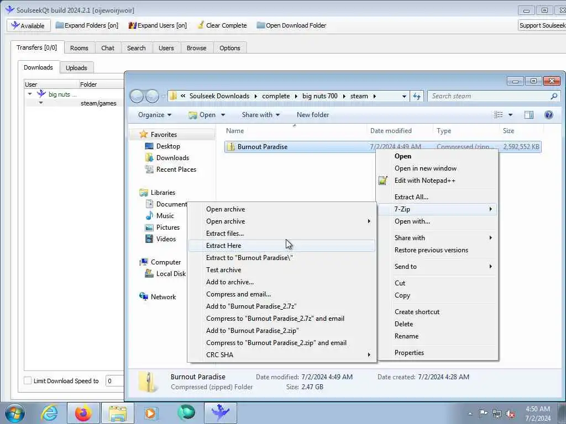Click the Windows Start button
Image resolution: width=566 pixels, height=424 pixels.
(x=14, y=413)
